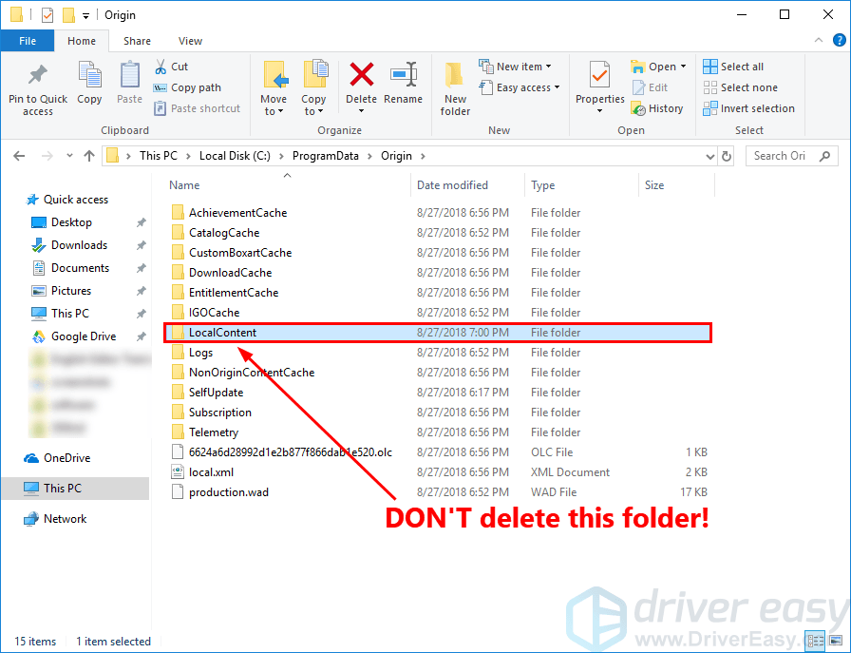Click the Search Origin field
The width and height of the screenshot is (851, 653).
pyautogui.click(x=791, y=156)
